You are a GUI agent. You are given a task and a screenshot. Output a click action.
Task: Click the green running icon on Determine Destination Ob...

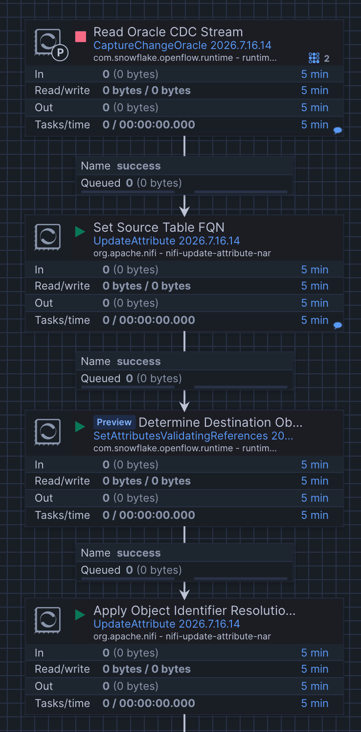tap(80, 427)
